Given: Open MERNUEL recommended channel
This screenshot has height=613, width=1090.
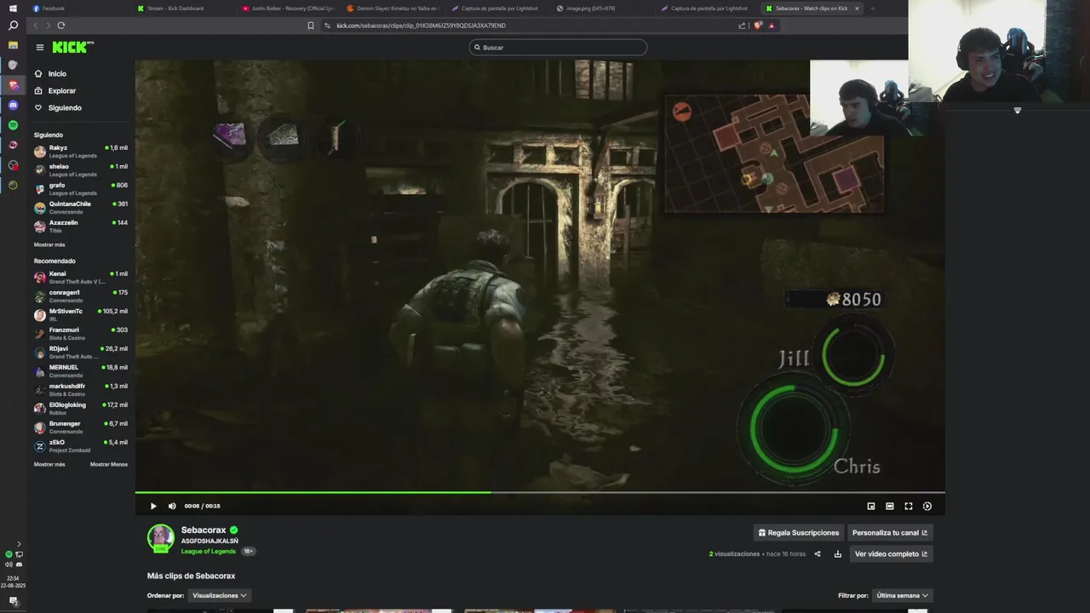Looking at the screenshot, I should coord(81,371).
